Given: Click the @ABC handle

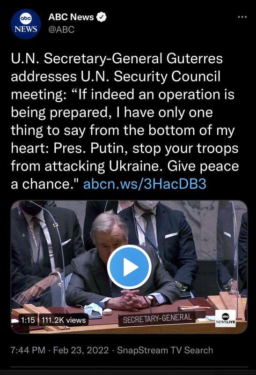Looking at the screenshot, I should (61, 30).
